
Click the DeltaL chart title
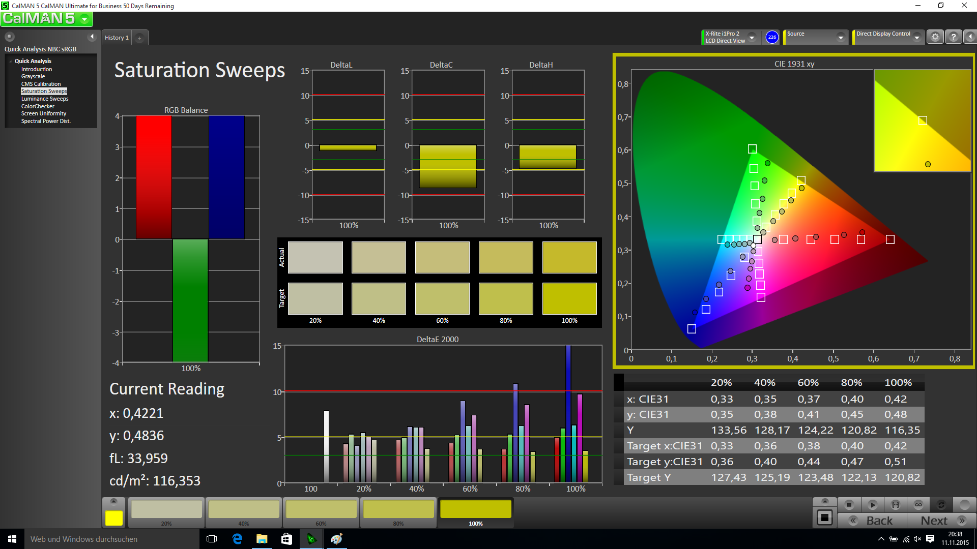click(341, 65)
